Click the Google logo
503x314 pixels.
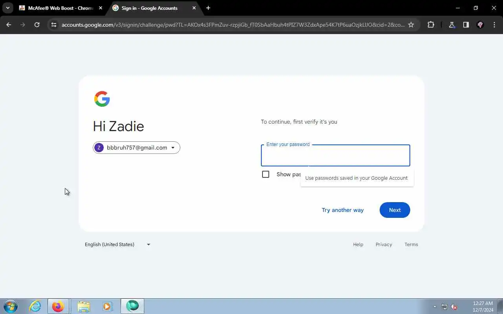tap(102, 99)
